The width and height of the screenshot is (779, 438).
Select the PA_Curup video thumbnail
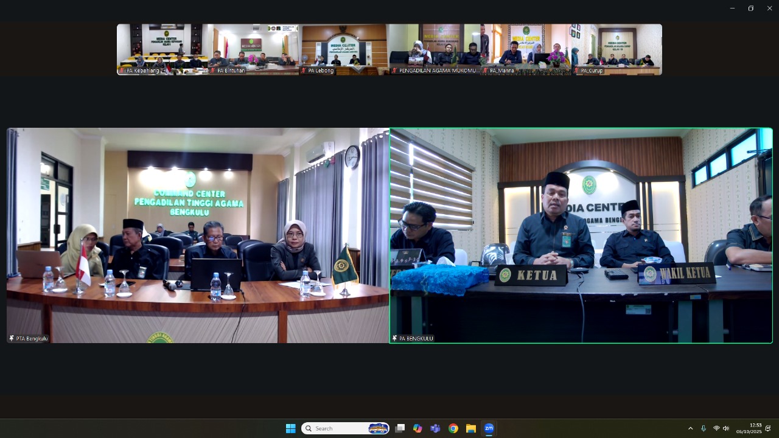coord(617,49)
